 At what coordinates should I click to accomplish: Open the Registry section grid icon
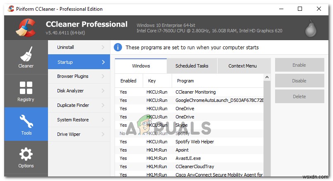point(26,87)
